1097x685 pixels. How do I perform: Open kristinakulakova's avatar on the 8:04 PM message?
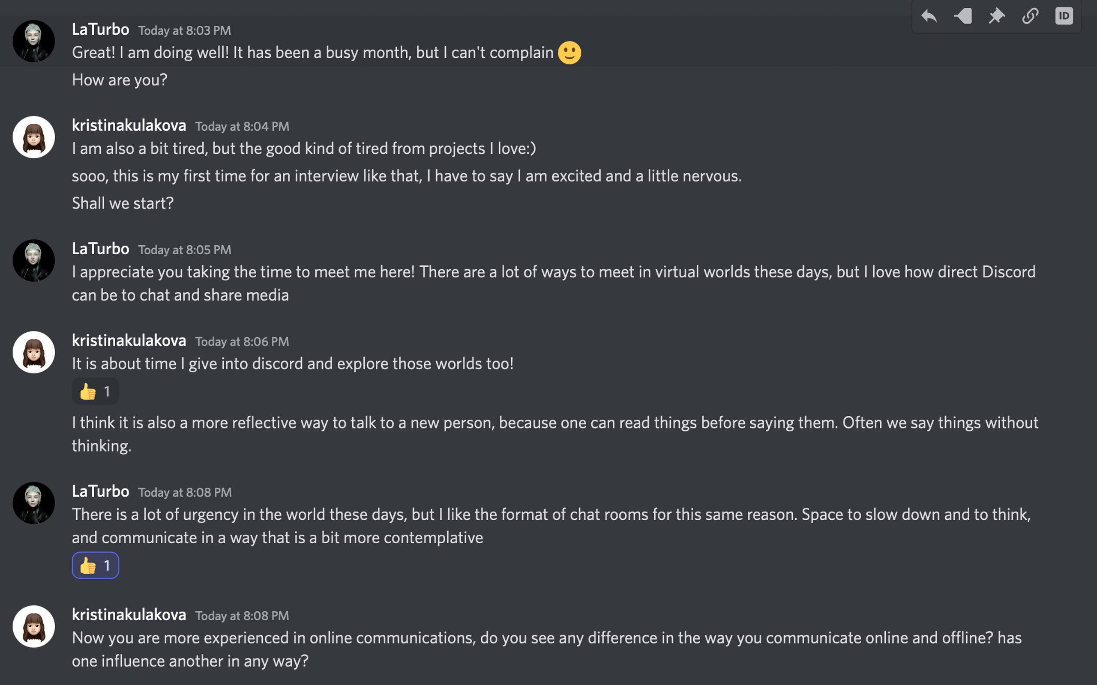pos(33,137)
